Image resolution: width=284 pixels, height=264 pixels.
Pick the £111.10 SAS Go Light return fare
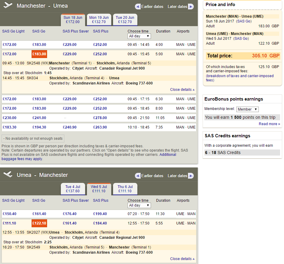pos(9,223)
